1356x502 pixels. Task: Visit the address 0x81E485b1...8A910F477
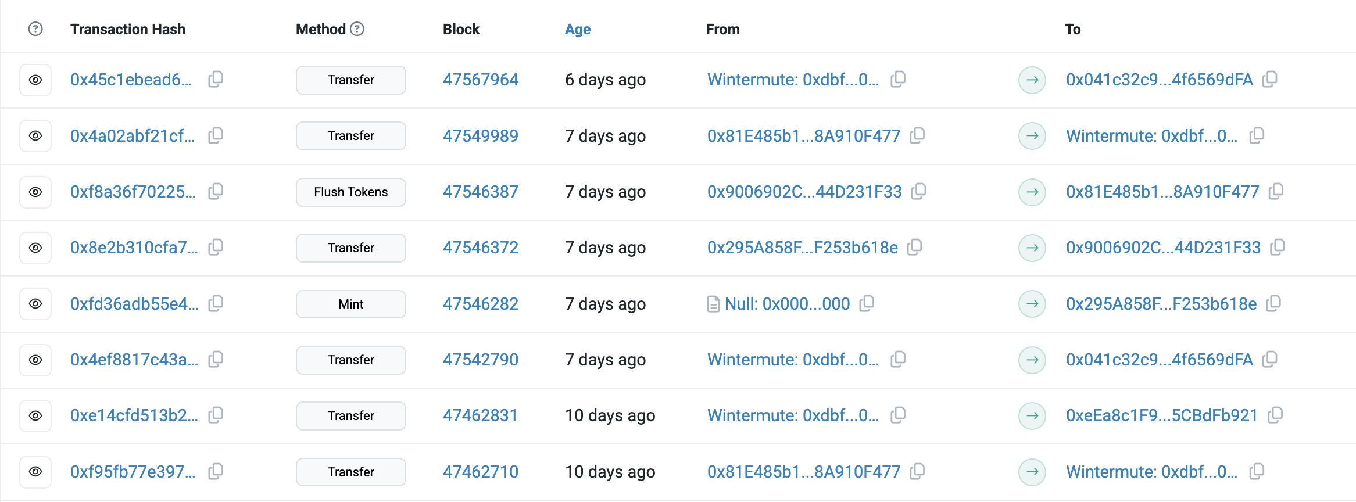(804, 135)
